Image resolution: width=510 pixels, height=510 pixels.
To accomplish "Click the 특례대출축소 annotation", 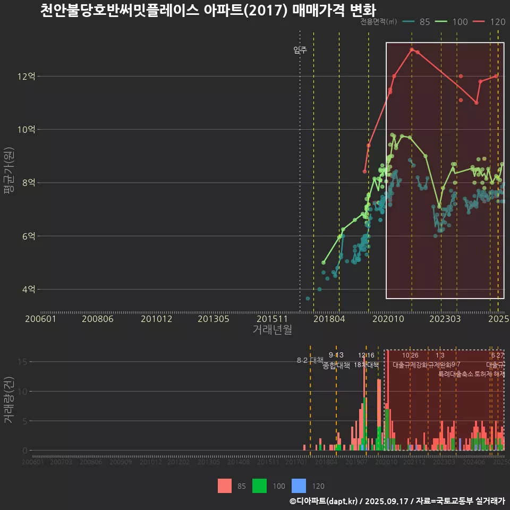I will (x=456, y=374).
